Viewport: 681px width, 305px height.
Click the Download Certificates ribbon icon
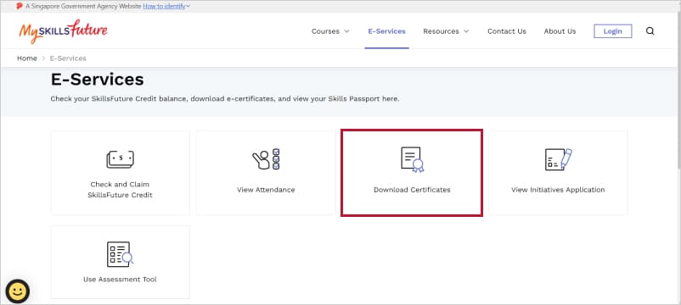412,159
